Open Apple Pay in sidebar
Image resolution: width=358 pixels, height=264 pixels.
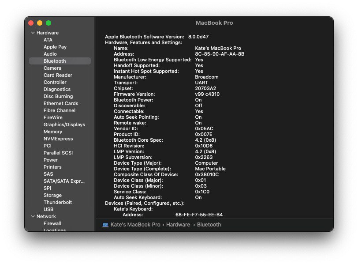[55, 47]
